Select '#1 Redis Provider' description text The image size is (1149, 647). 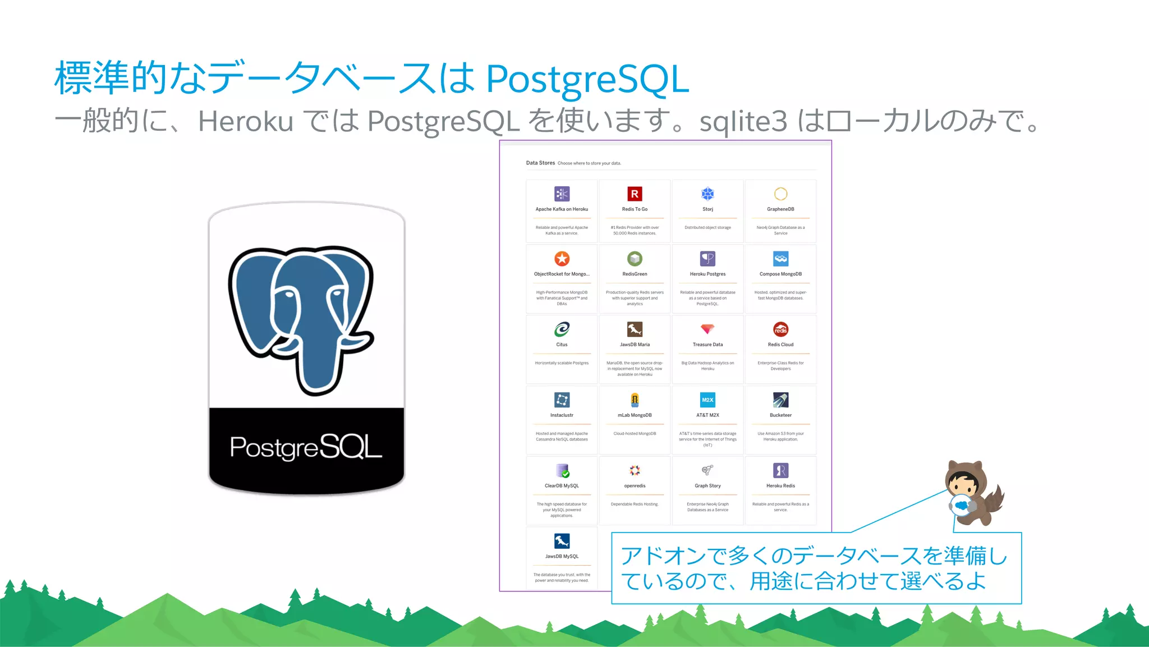(635, 231)
